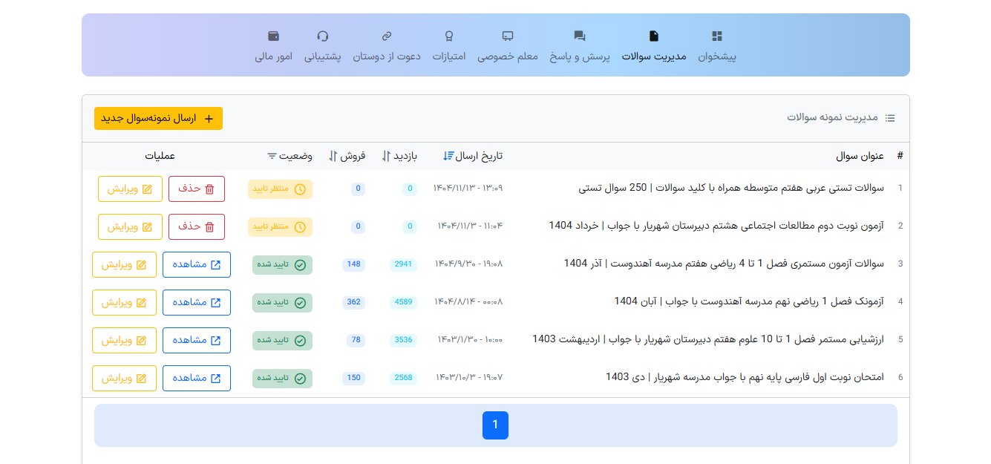Open امور مالی menu label

(273, 56)
